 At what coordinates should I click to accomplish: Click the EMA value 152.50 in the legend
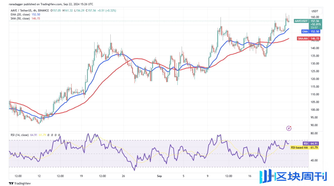click(35, 14)
